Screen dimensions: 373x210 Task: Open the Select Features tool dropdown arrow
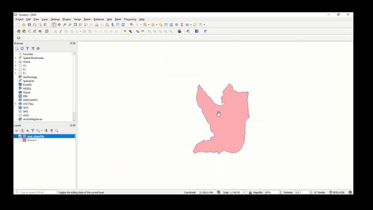pos(149,24)
